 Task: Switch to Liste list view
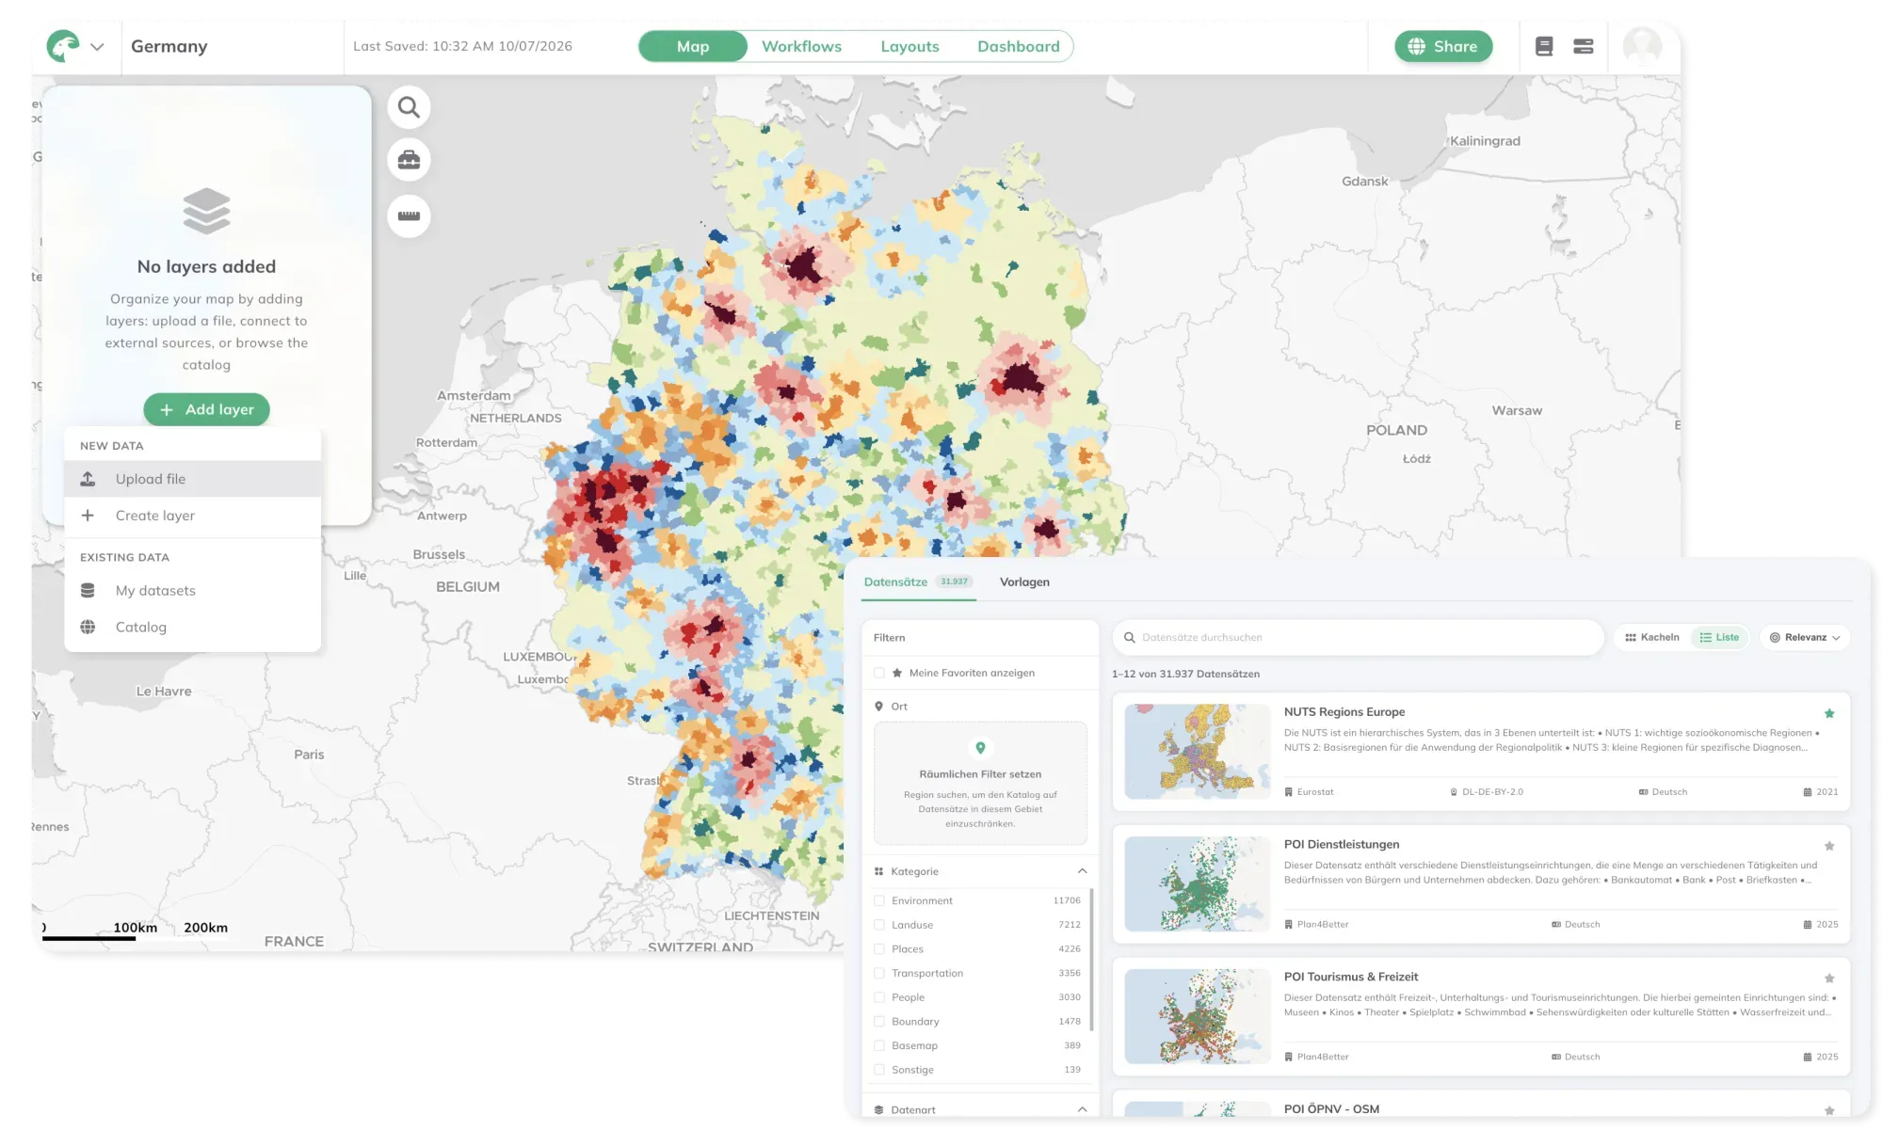pos(1720,637)
